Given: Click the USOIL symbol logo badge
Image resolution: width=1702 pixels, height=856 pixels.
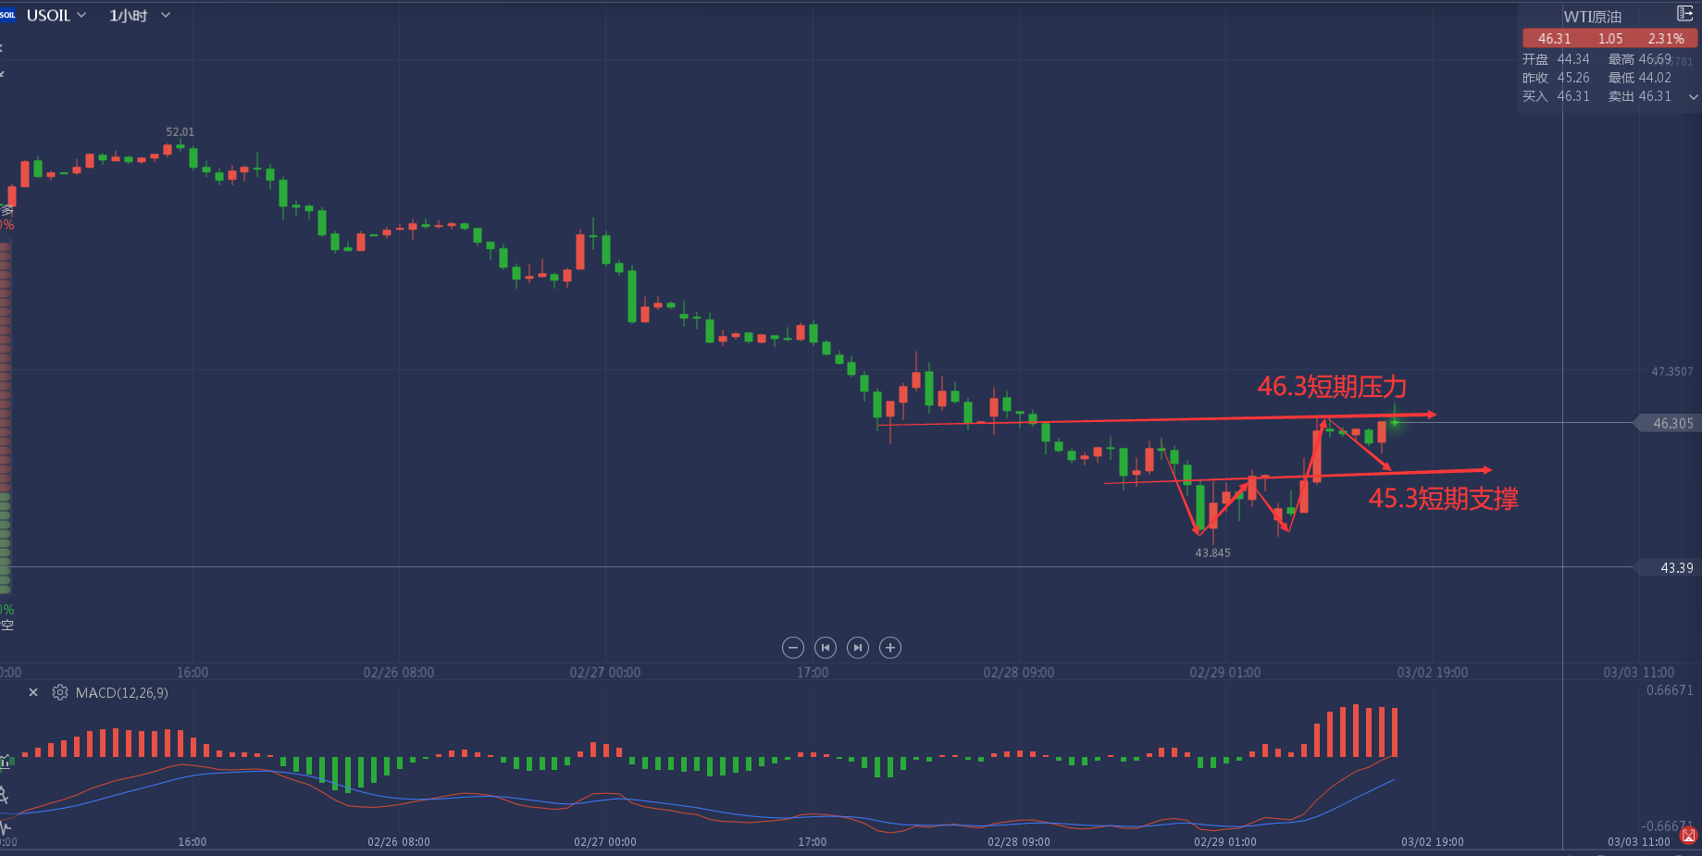Looking at the screenshot, I should pos(7,15).
